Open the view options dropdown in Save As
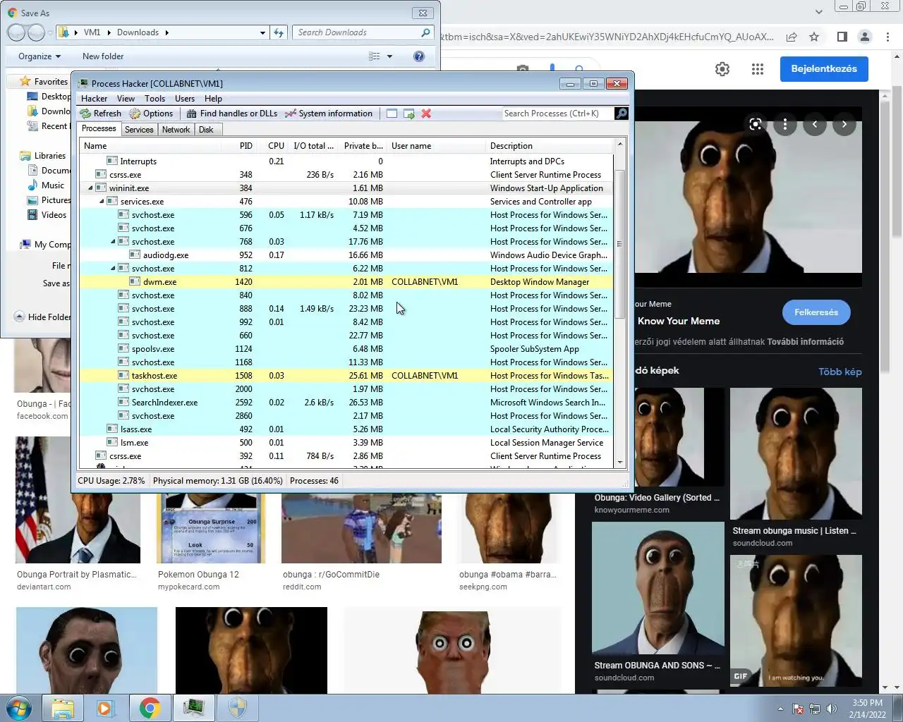Viewport: 903px width, 722px height. coord(389,56)
